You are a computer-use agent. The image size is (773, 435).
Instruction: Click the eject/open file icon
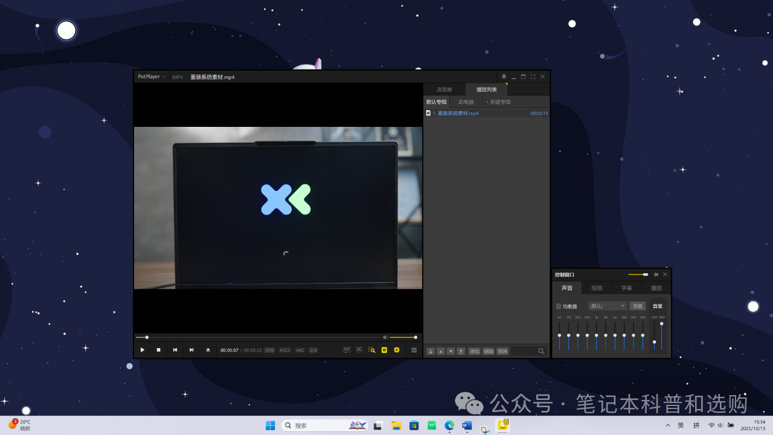[208, 350]
